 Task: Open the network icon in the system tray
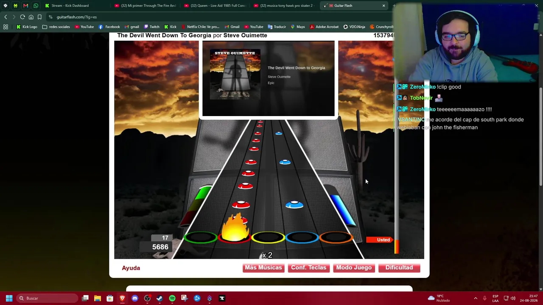pos(506,298)
